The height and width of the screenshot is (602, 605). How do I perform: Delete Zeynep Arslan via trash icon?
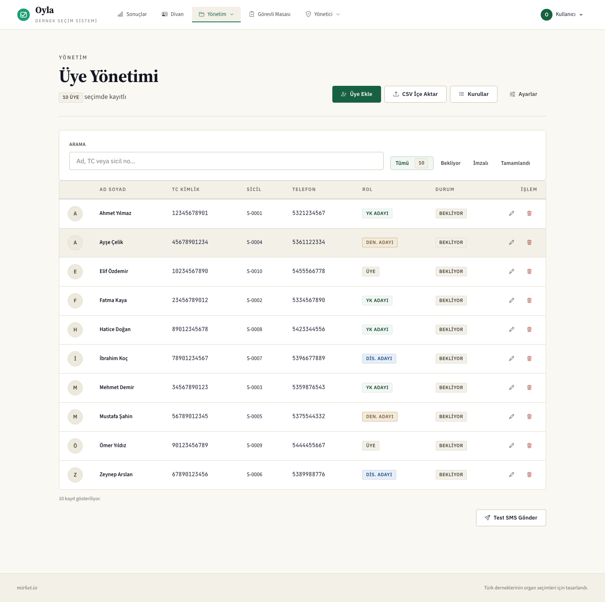click(529, 475)
